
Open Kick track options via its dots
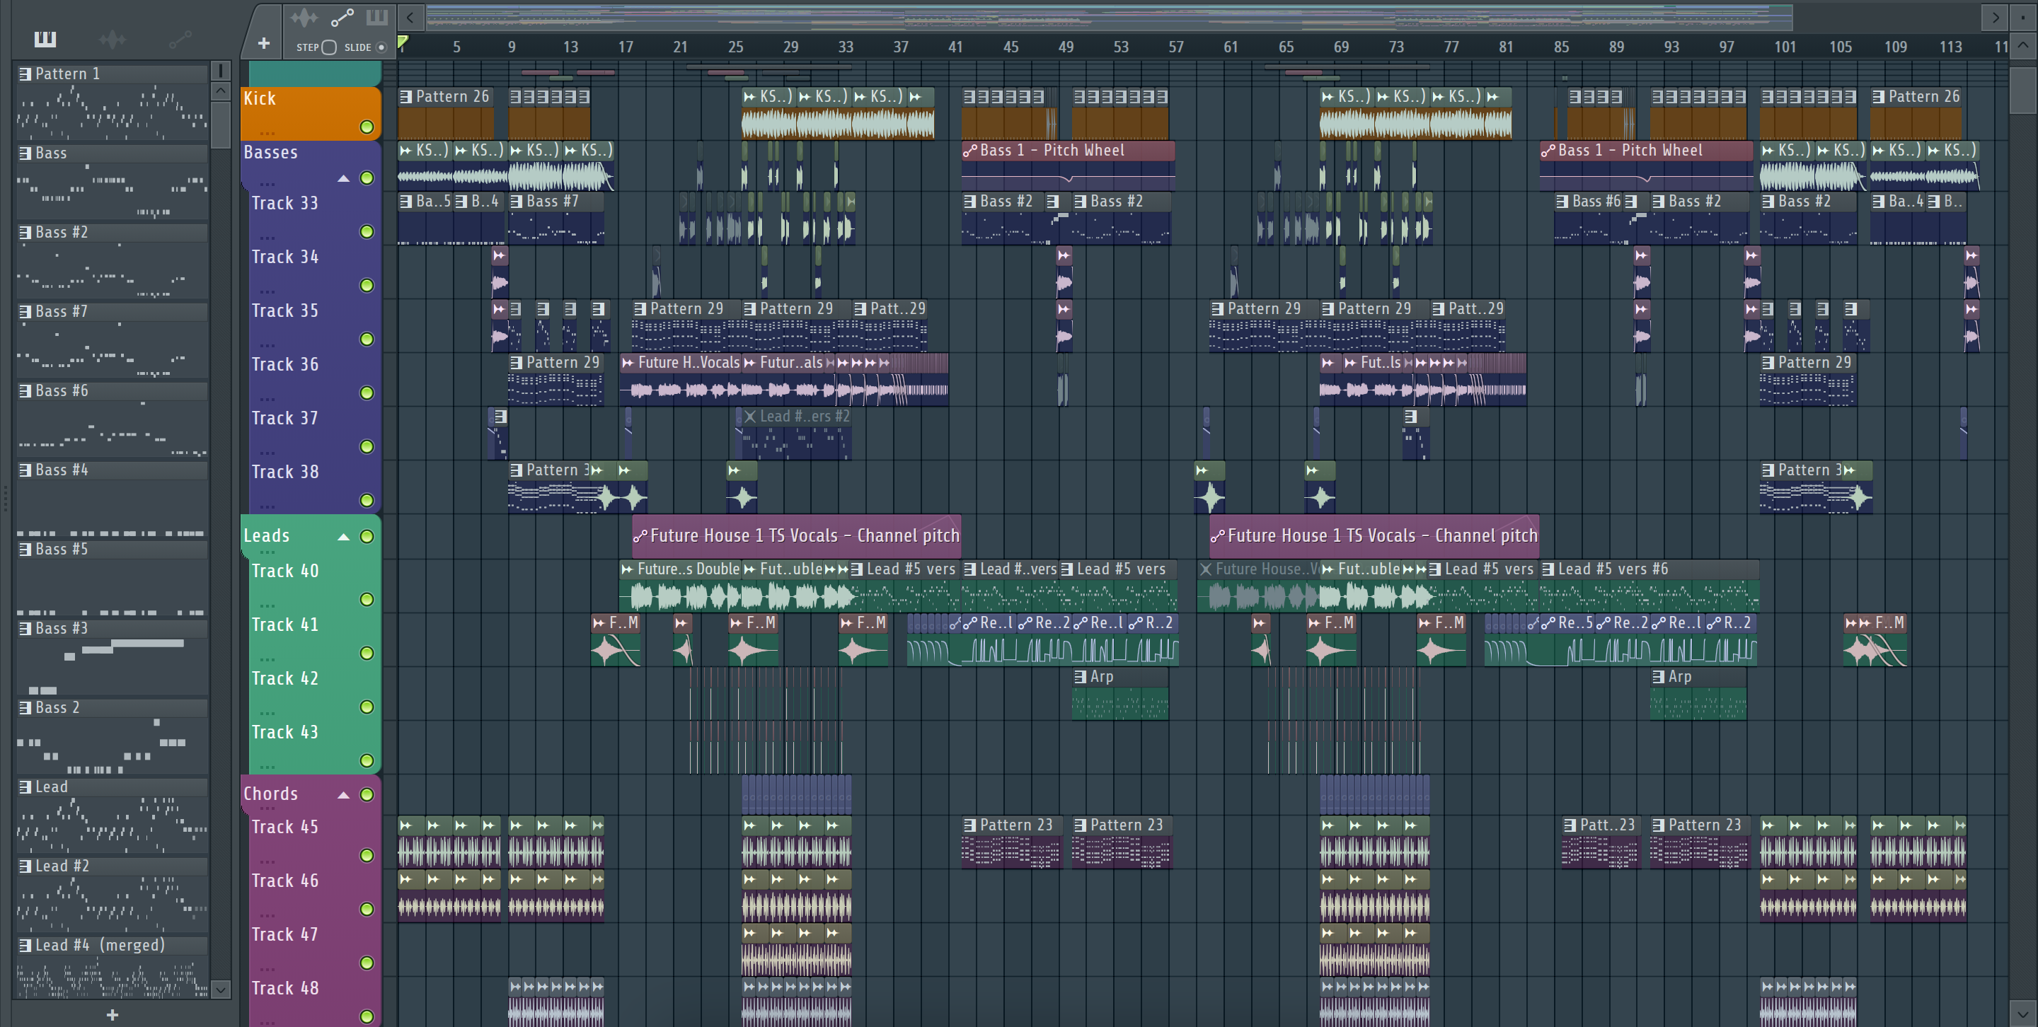(267, 133)
